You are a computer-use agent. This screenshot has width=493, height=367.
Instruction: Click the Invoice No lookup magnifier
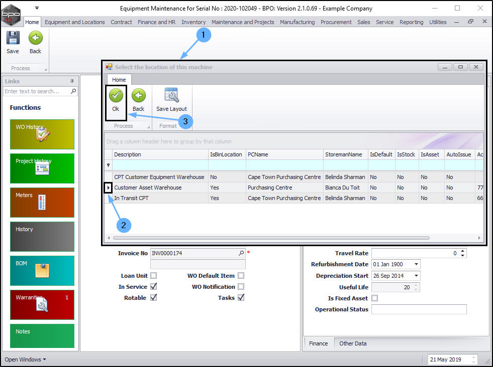click(x=241, y=253)
